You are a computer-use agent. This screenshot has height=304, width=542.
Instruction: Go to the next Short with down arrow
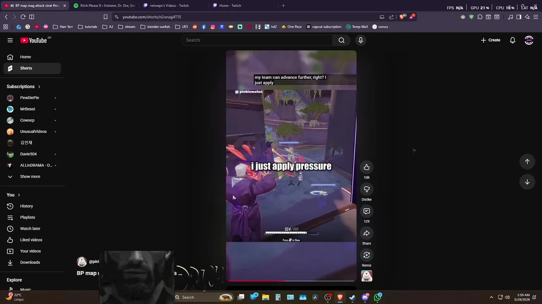527,182
